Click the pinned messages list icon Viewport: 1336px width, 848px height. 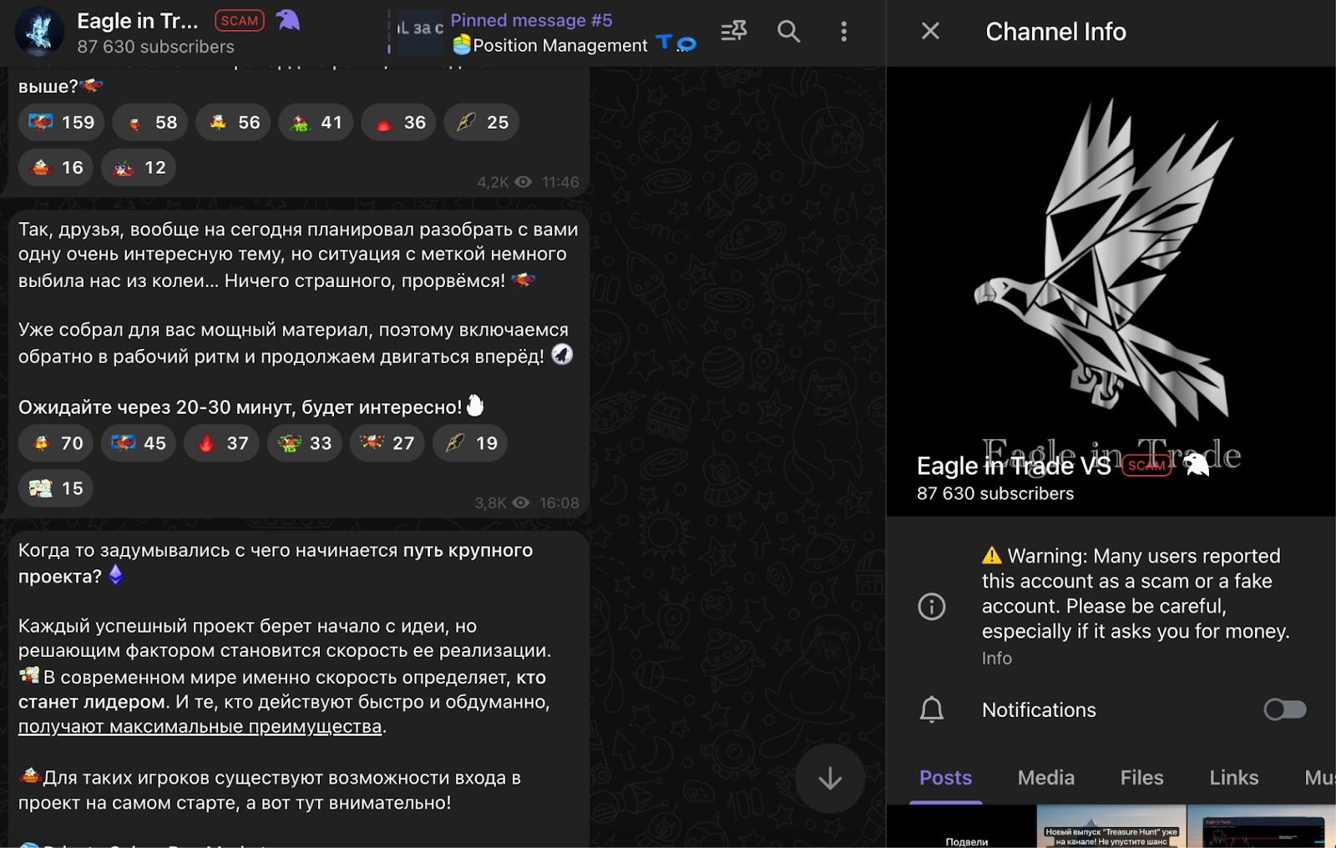click(x=734, y=32)
